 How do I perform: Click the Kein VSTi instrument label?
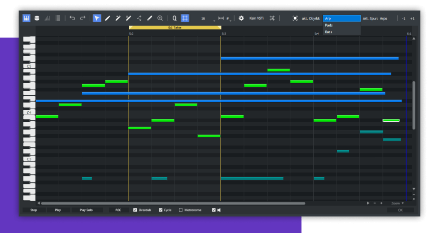point(257,19)
